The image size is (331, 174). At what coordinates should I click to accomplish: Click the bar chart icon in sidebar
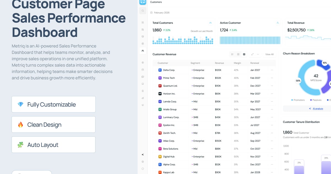coord(143,98)
